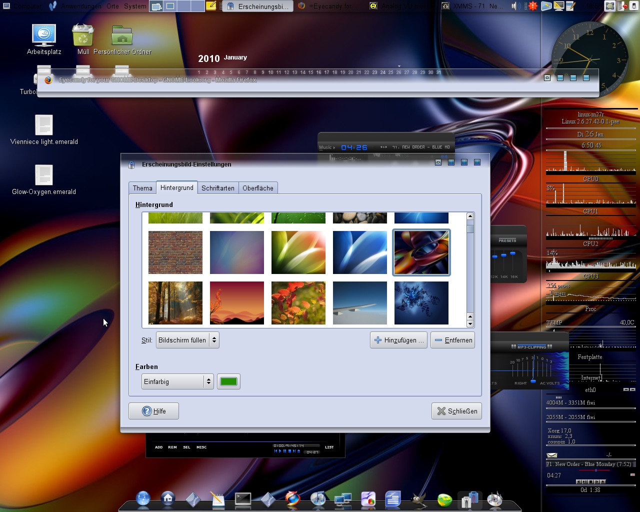Image resolution: width=640 pixels, height=512 pixels.
Task: Click PRESETS in the XMMS equalizer
Action: 507,240
